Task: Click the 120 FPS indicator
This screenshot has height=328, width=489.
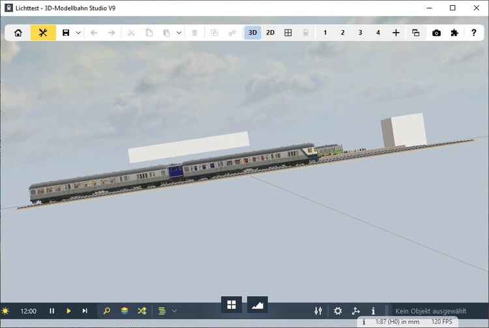Action: point(442,321)
